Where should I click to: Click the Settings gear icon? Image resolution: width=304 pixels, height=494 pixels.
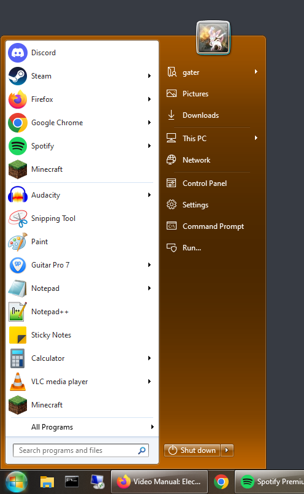tap(172, 204)
